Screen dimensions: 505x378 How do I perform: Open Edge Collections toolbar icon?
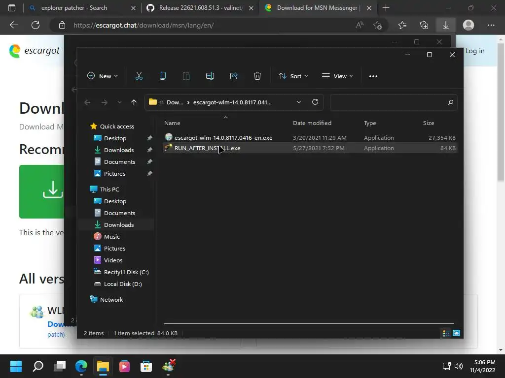click(424, 25)
